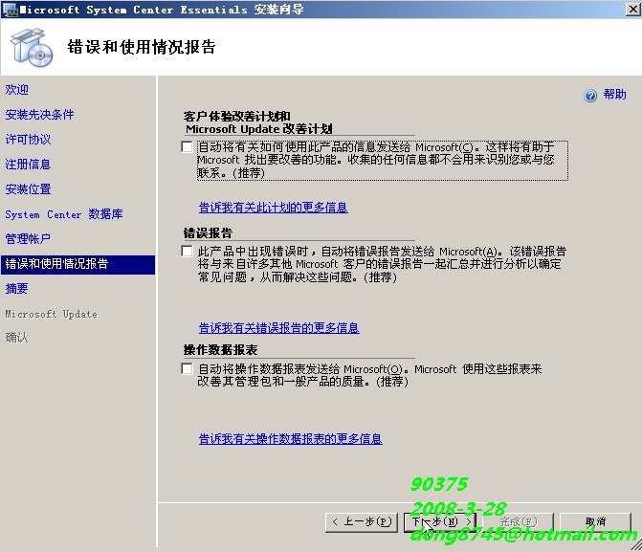Select 安装位置 step in sidebar
Image resolution: width=642 pixels, height=552 pixels.
click(x=29, y=189)
